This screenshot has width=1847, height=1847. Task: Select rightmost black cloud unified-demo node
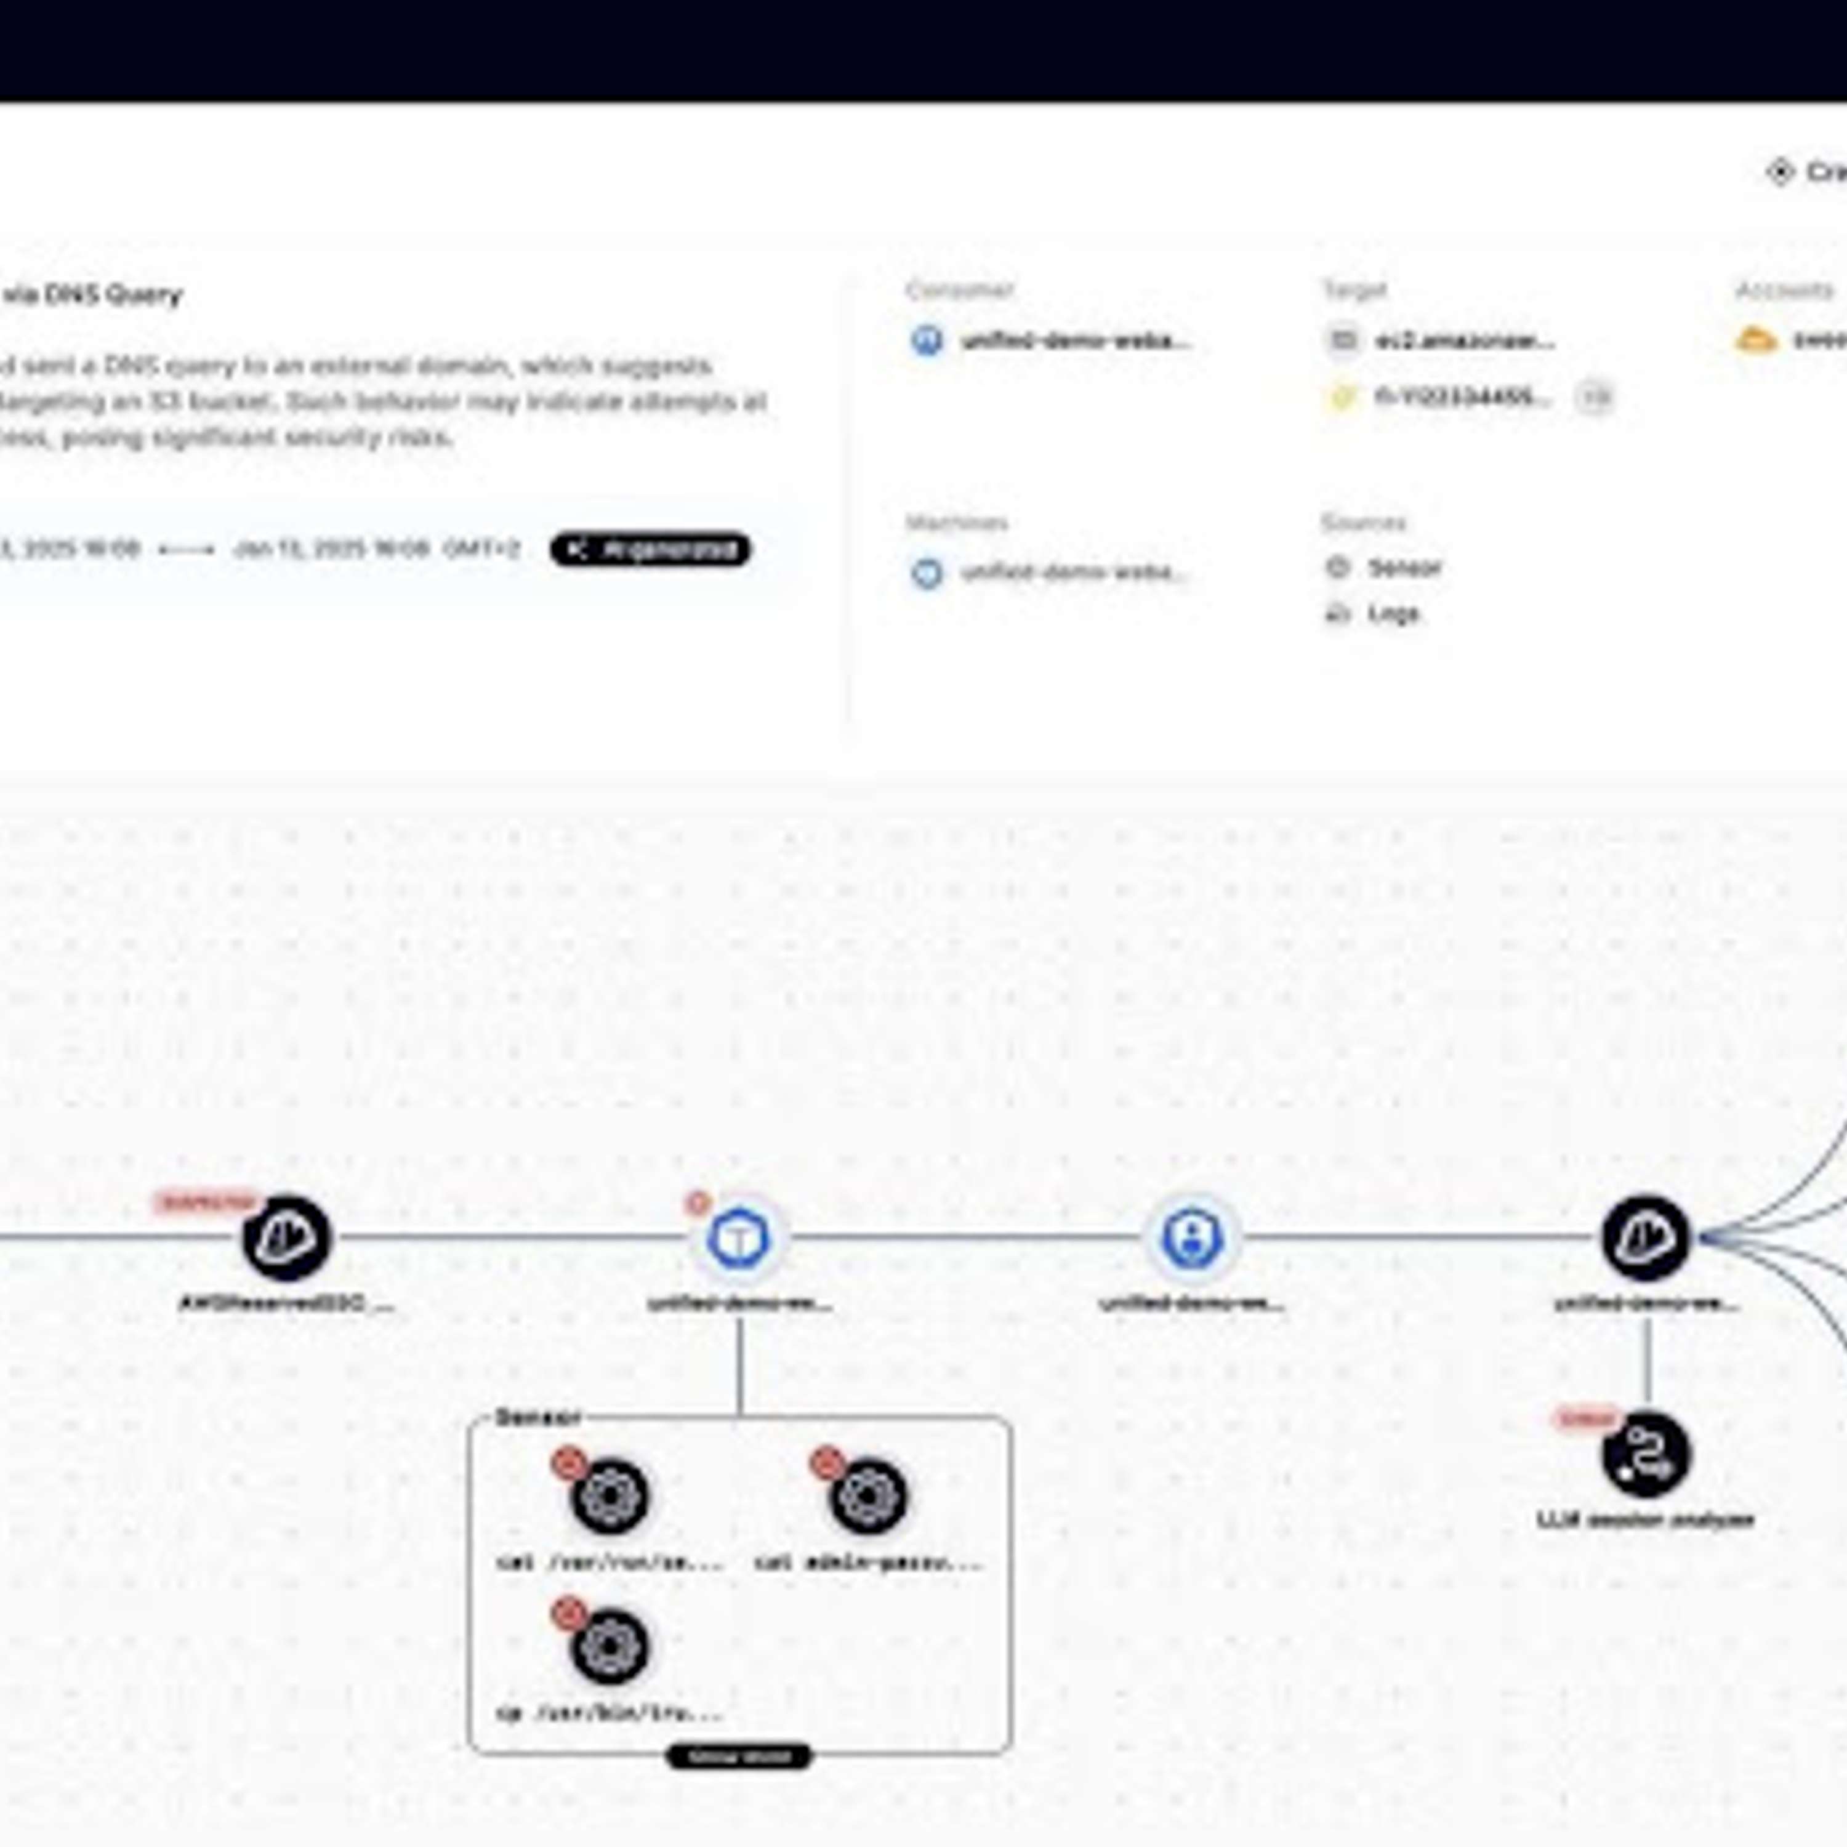pyautogui.click(x=1644, y=1238)
